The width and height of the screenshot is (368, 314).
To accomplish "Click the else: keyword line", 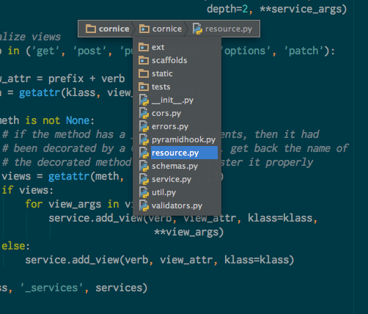I will (x=15, y=246).
